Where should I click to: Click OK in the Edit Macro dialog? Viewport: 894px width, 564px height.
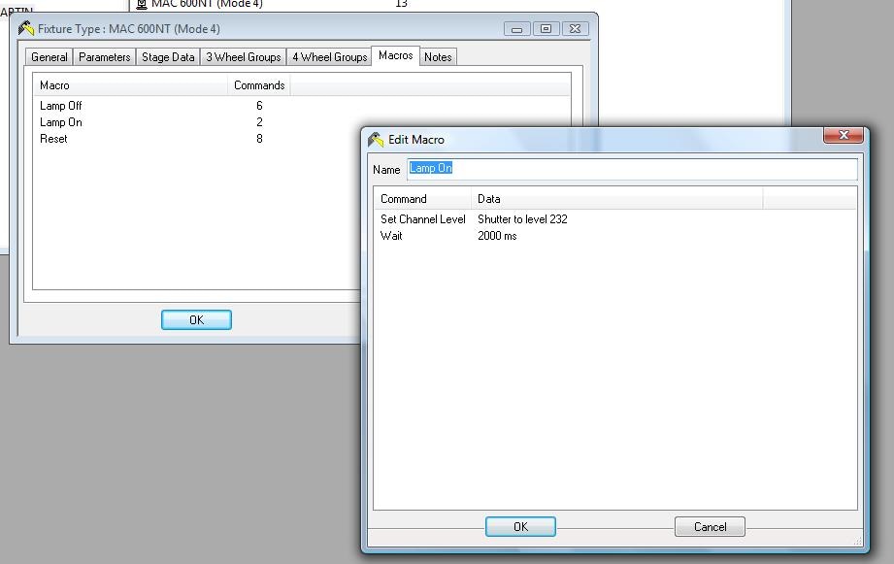[x=520, y=527]
